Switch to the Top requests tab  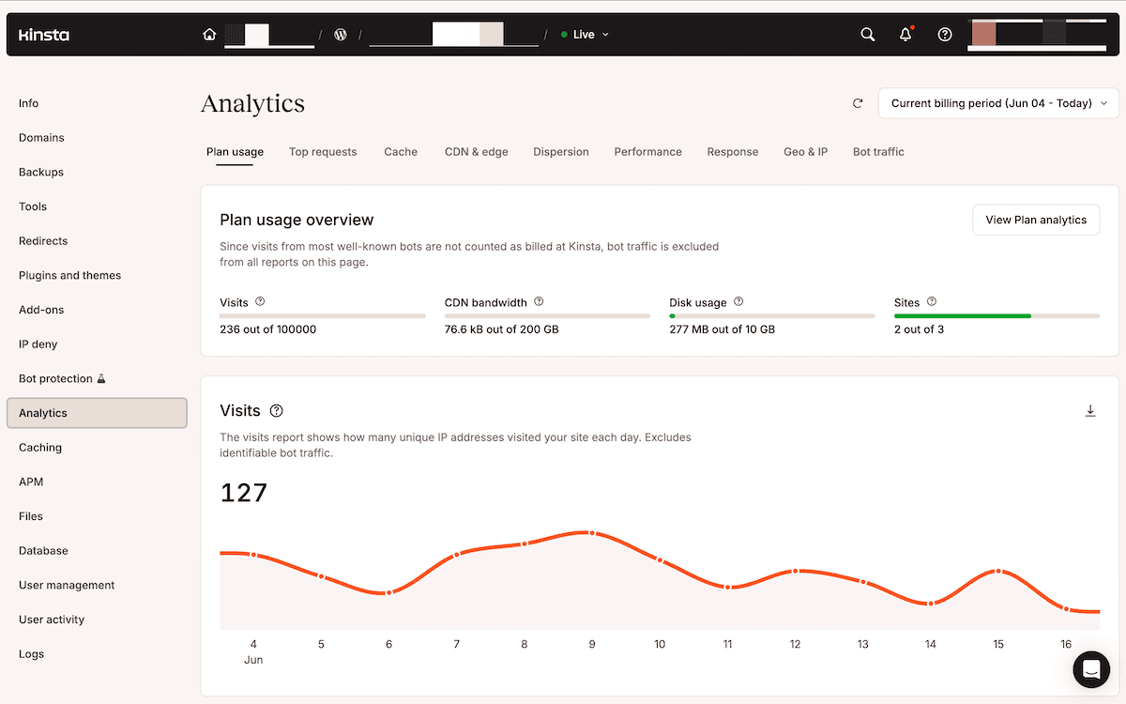(323, 152)
